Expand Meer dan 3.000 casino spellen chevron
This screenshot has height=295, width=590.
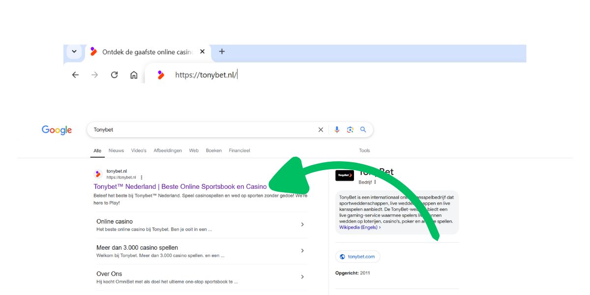click(x=302, y=251)
